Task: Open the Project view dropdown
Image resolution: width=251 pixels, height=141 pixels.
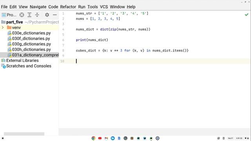Action: tap(9, 15)
